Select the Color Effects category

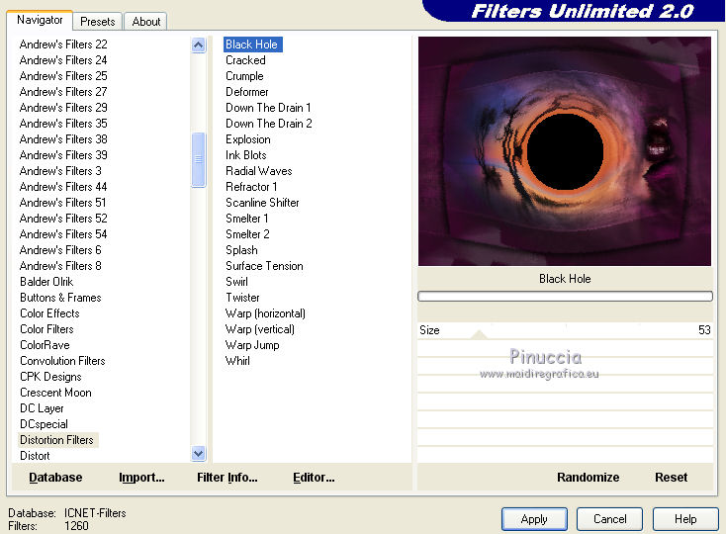coord(50,313)
